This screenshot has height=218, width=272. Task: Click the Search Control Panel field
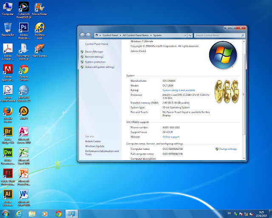218,35
